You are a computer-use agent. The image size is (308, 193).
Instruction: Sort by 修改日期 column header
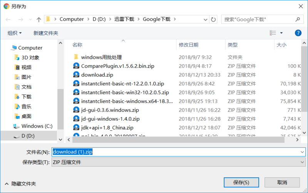point(188,45)
